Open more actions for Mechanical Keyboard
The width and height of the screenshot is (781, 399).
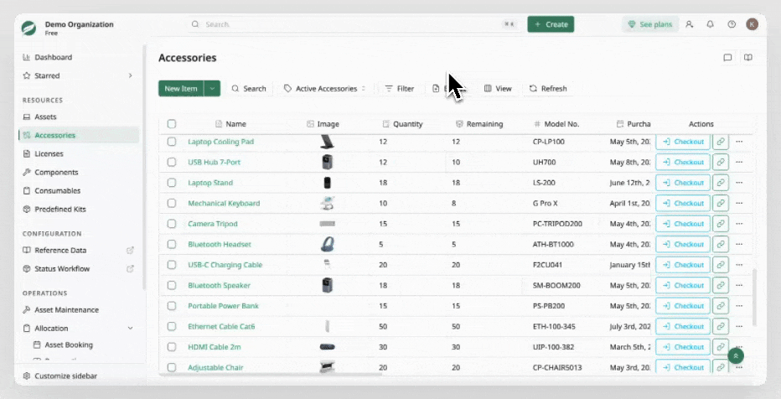coord(739,203)
